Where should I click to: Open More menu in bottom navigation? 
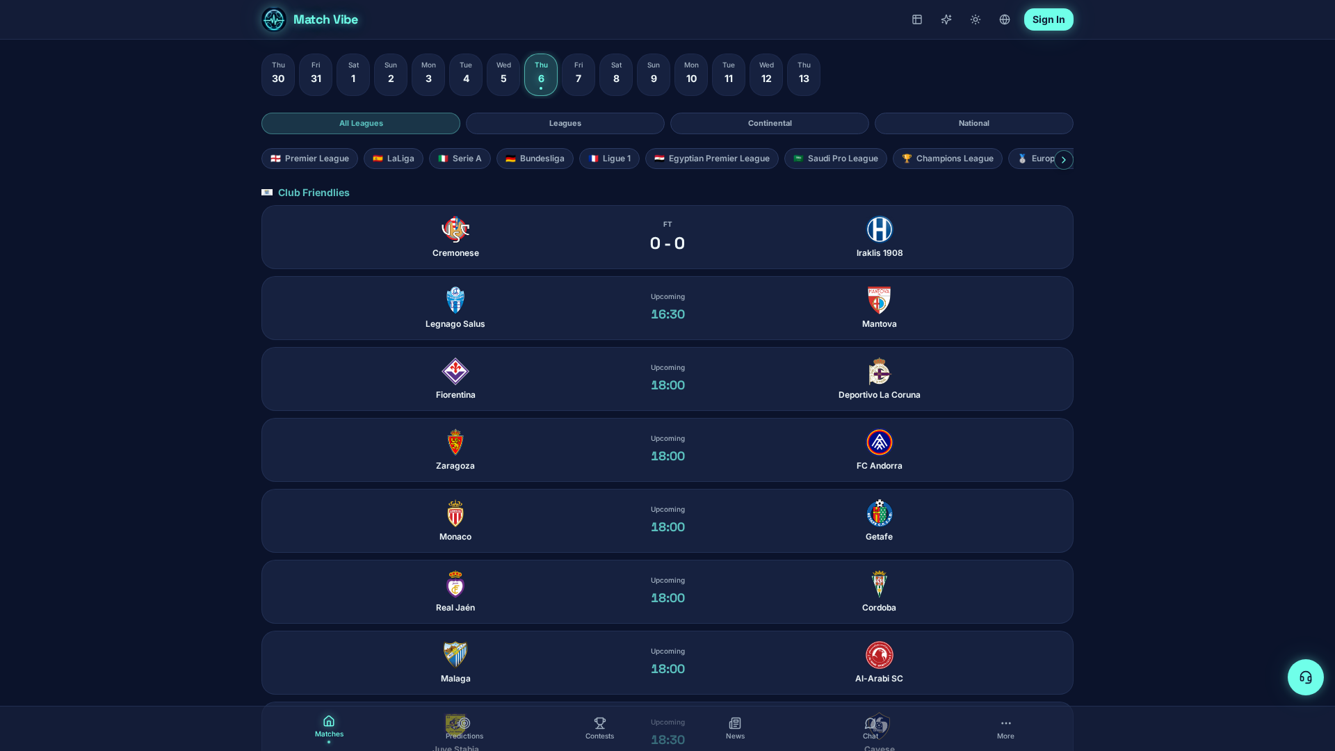(x=1005, y=729)
